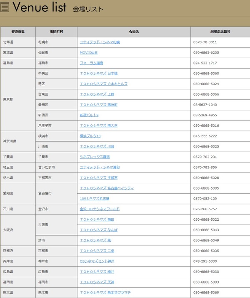Image resolution: width=250 pixels, height=298 pixels.
Task: Click phone number 0570-783-231
Action: [205, 157]
